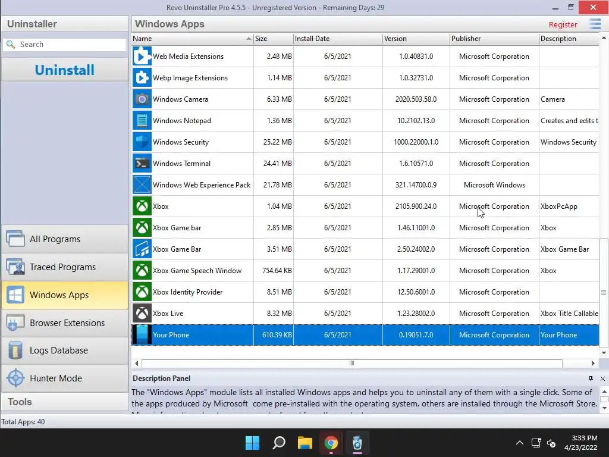Click the All Programs sidebar icon
This screenshot has height=457, width=609.
pos(15,239)
